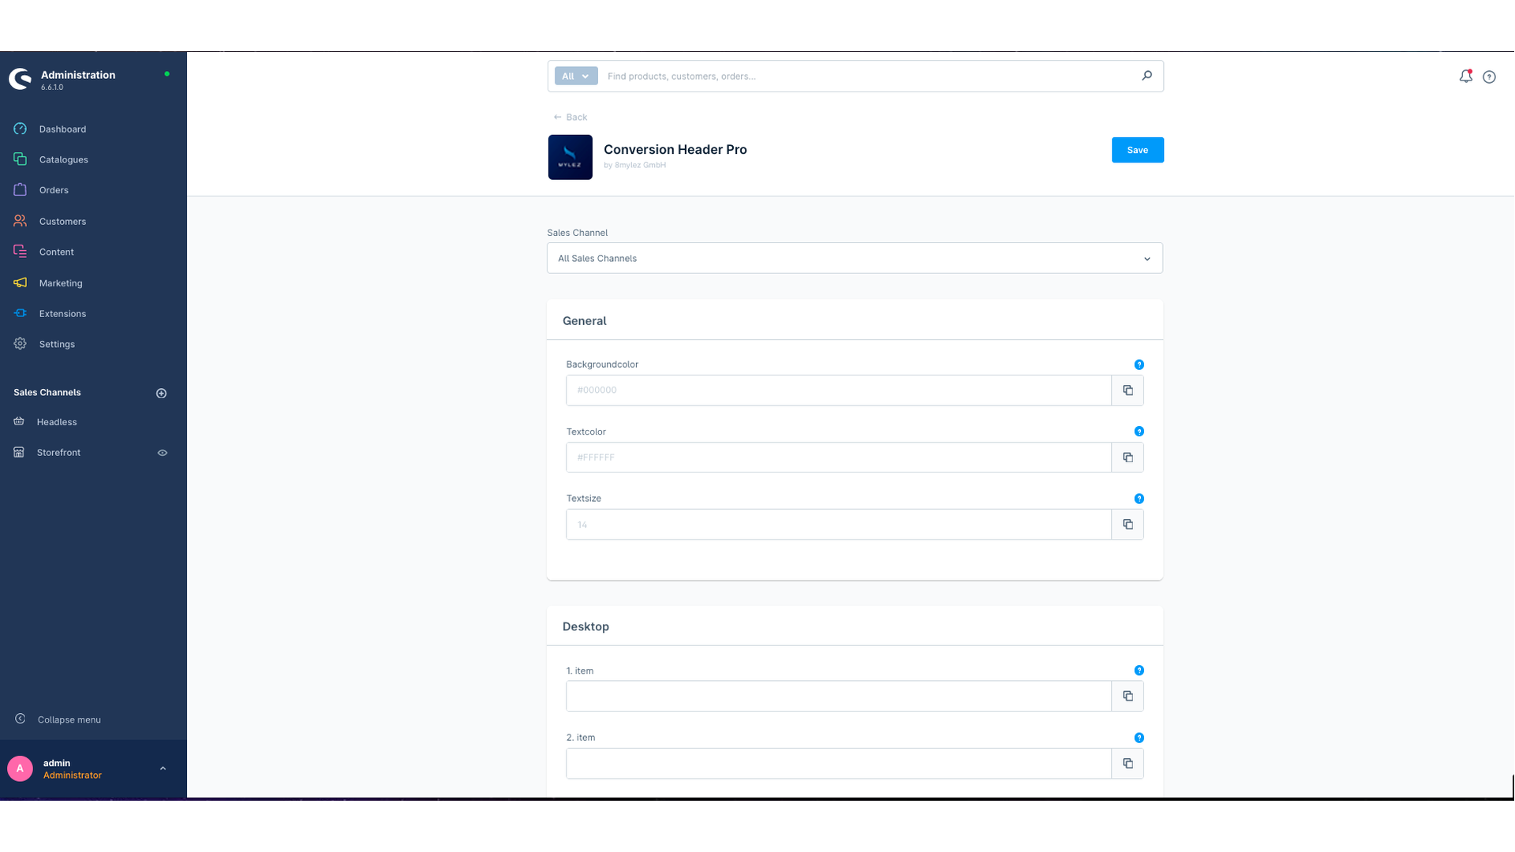Click the Orders bag icon
Viewport: 1515px width, 852px height.
coord(20,190)
